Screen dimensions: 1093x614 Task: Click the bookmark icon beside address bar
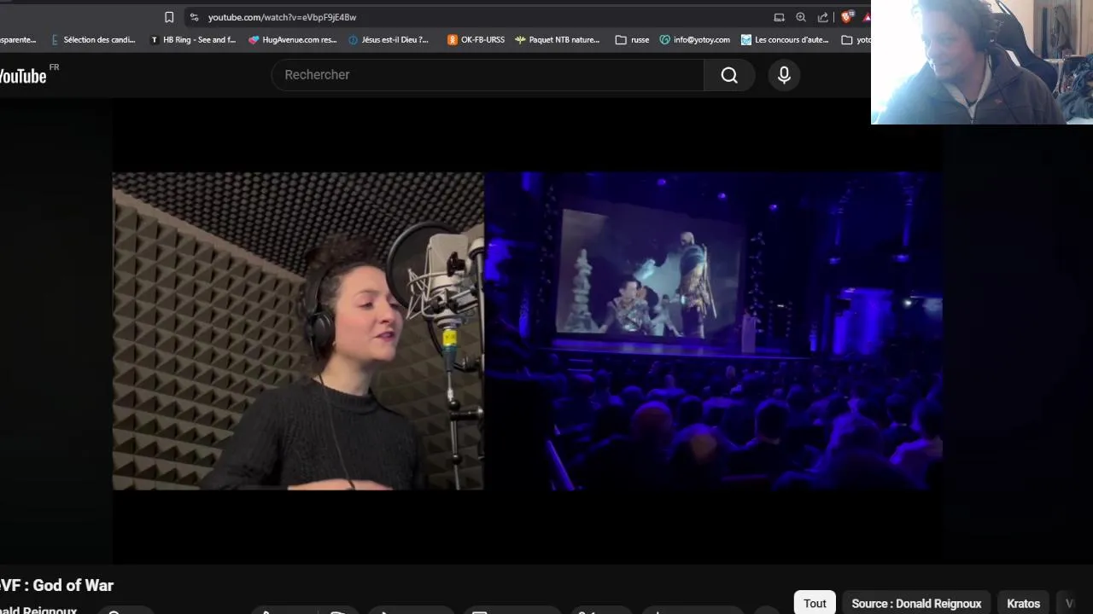(x=169, y=17)
